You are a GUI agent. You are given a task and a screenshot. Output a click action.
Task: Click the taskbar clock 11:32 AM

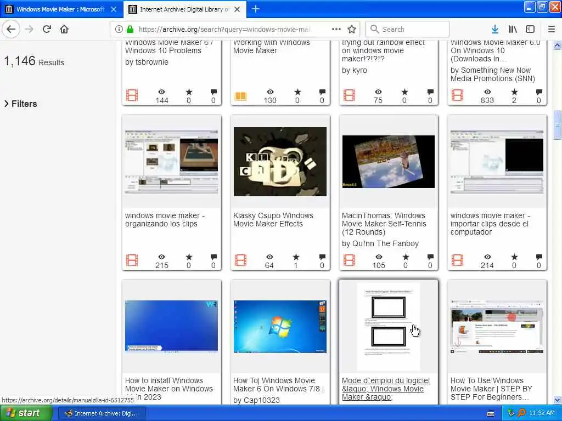(x=542, y=413)
